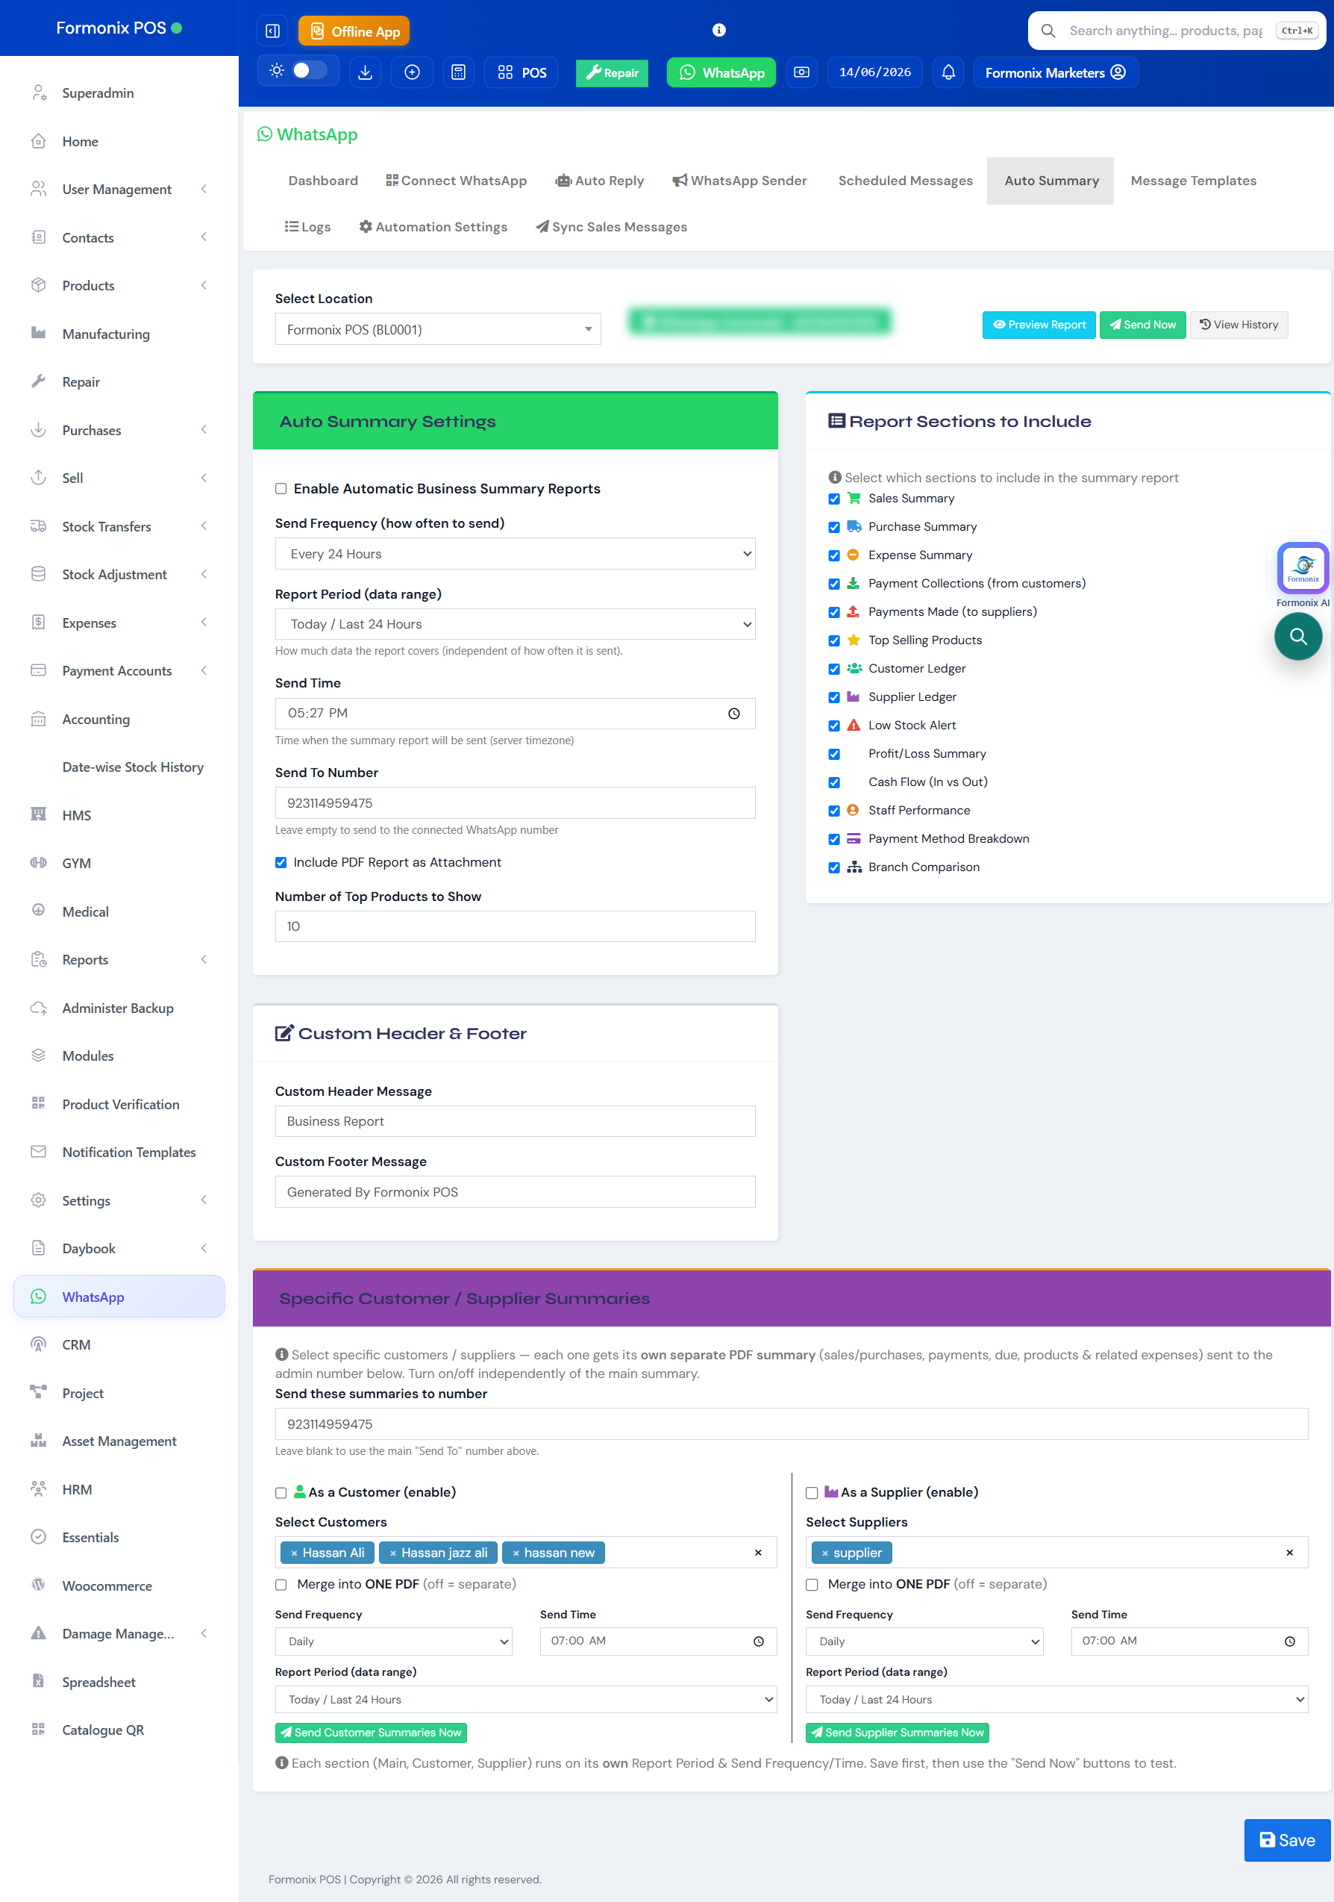This screenshot has height=1902, width=1334.
Task: Click Send Customer Summaries Now
Action: tap(371, 1732)
